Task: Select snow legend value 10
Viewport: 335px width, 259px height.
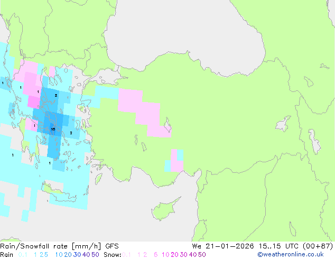Action: coord(165,255)
